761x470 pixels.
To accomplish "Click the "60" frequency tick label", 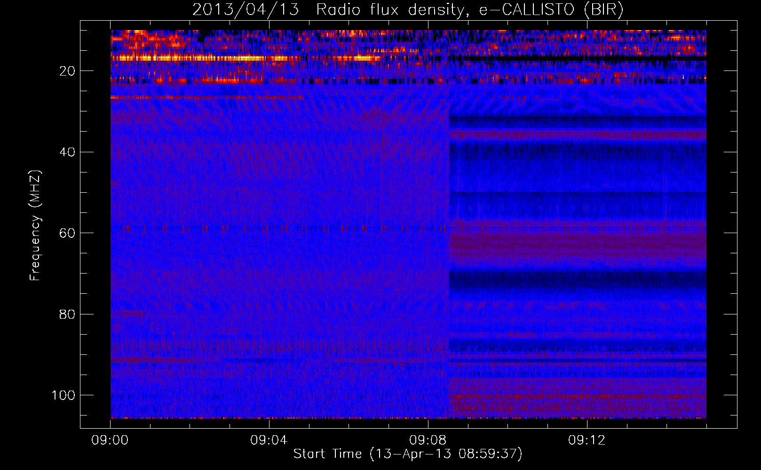I will click(67, 233).
